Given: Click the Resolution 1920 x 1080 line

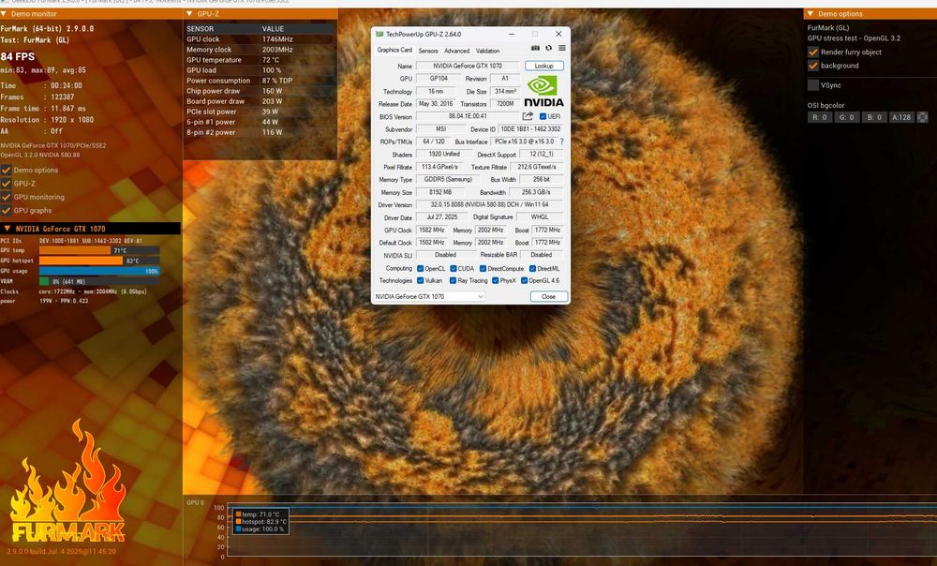Looking at the screenshot, I should point(47,120).
